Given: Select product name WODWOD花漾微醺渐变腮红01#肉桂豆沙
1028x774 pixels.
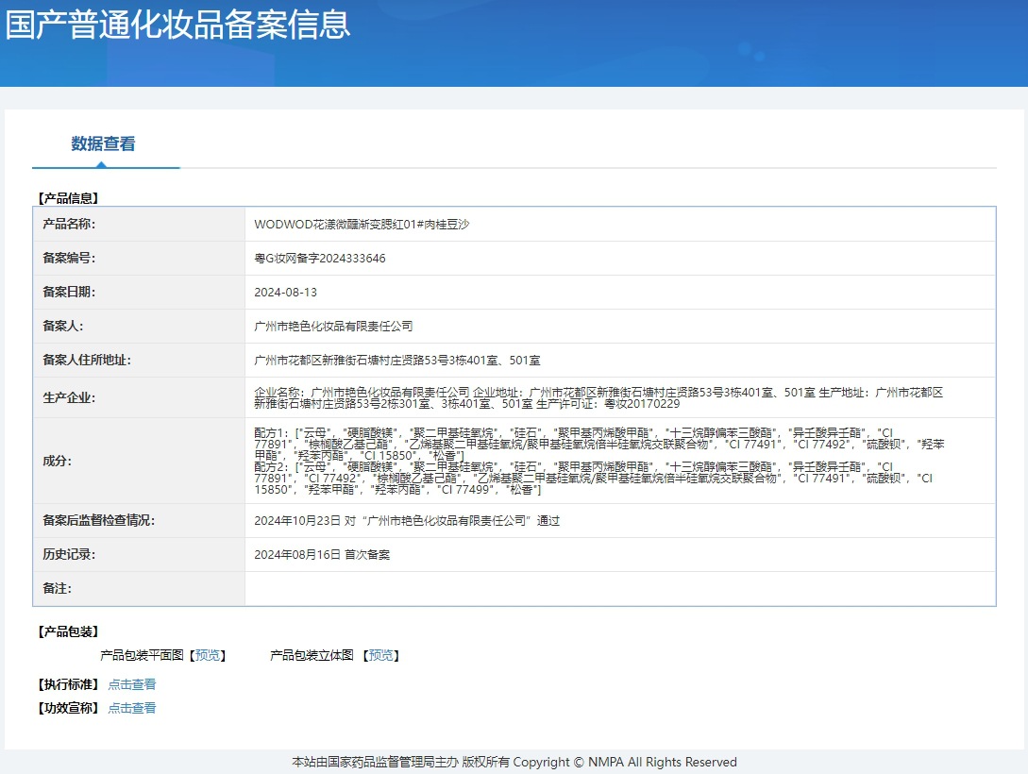Looking at the screenshot, I should [362, 224].
